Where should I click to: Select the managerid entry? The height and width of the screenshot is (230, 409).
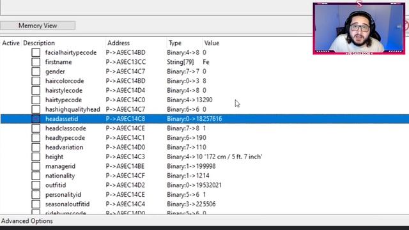[60, 166]
